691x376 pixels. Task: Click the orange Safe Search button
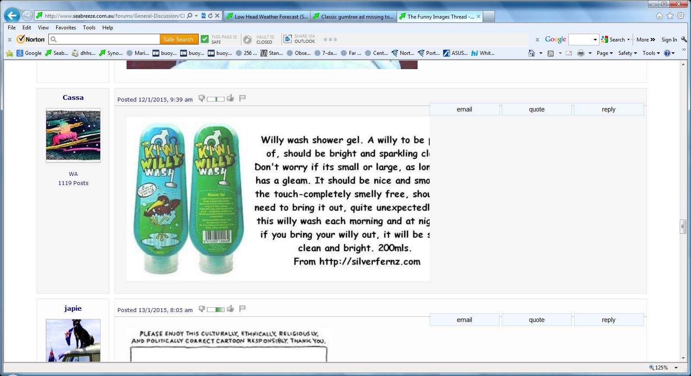(x=178, y=39)
